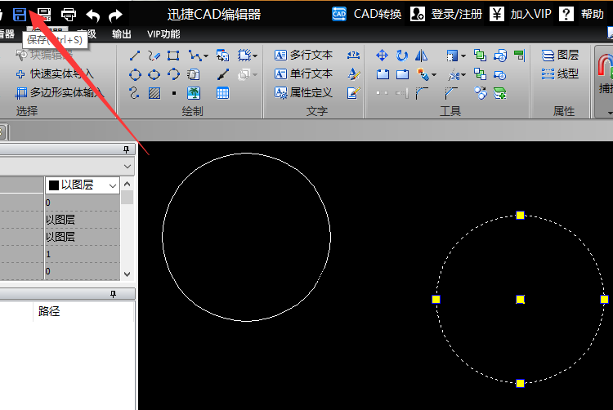Click the center yellow grip of dashed circle
Image resolution: width=613 pixels, height=410 pixels.
point(520,300)
